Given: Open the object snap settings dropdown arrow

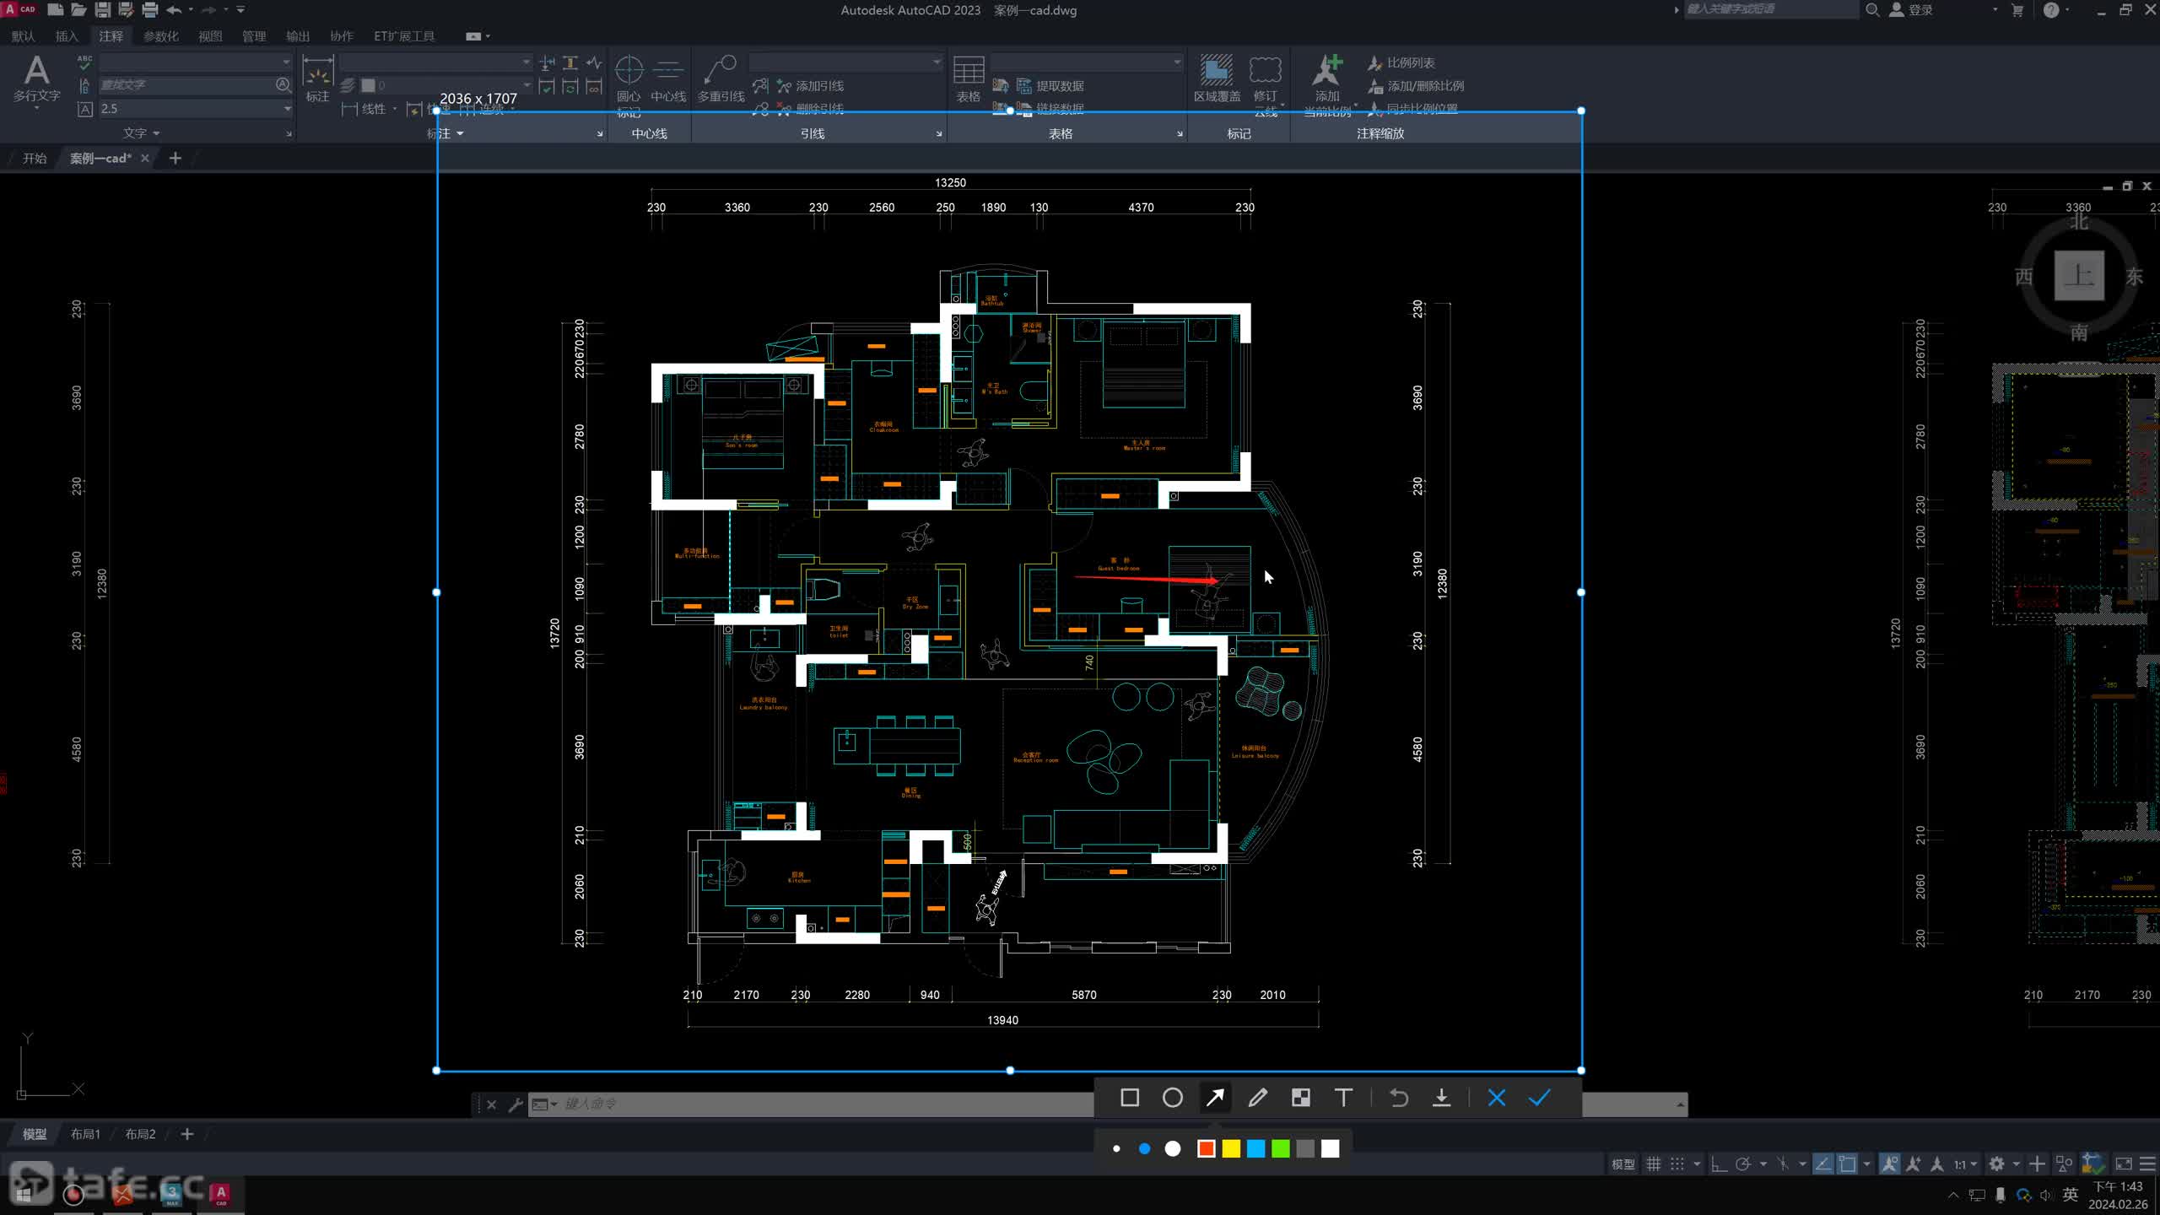Looking at the screenshot, I should (x=1866, y=1164).
